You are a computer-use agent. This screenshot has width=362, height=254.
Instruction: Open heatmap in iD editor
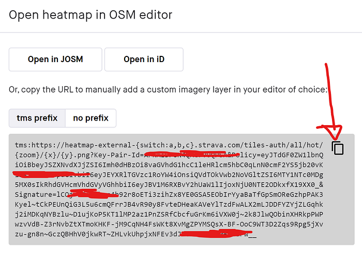pyautogui.click(x=144, y=59)
